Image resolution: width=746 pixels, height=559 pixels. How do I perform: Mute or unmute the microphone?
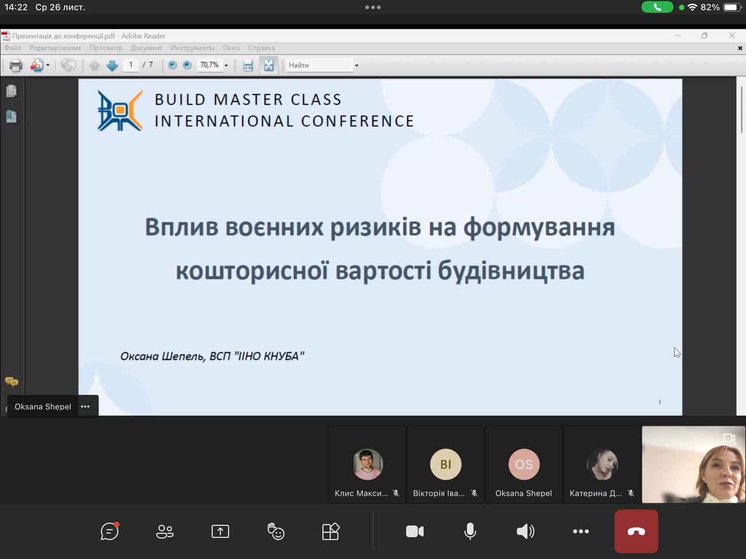click(470, 531)
